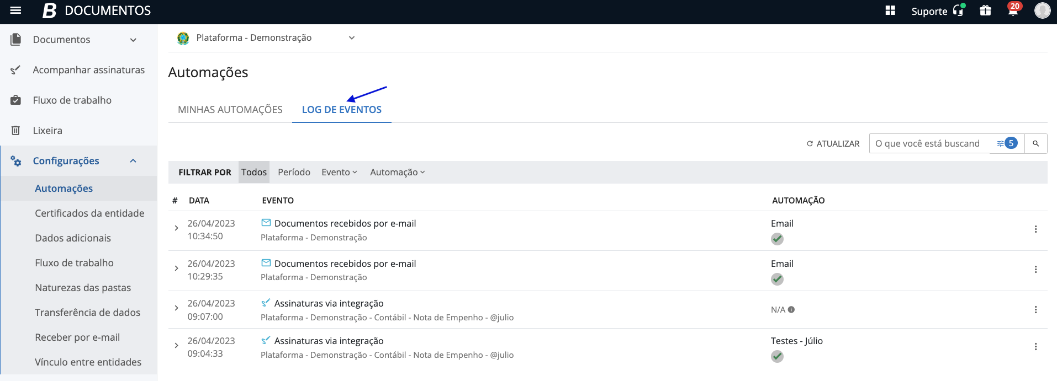Open more options for the 10:34:50 event
The image size is (1057, 381).
coord(1035,229)
